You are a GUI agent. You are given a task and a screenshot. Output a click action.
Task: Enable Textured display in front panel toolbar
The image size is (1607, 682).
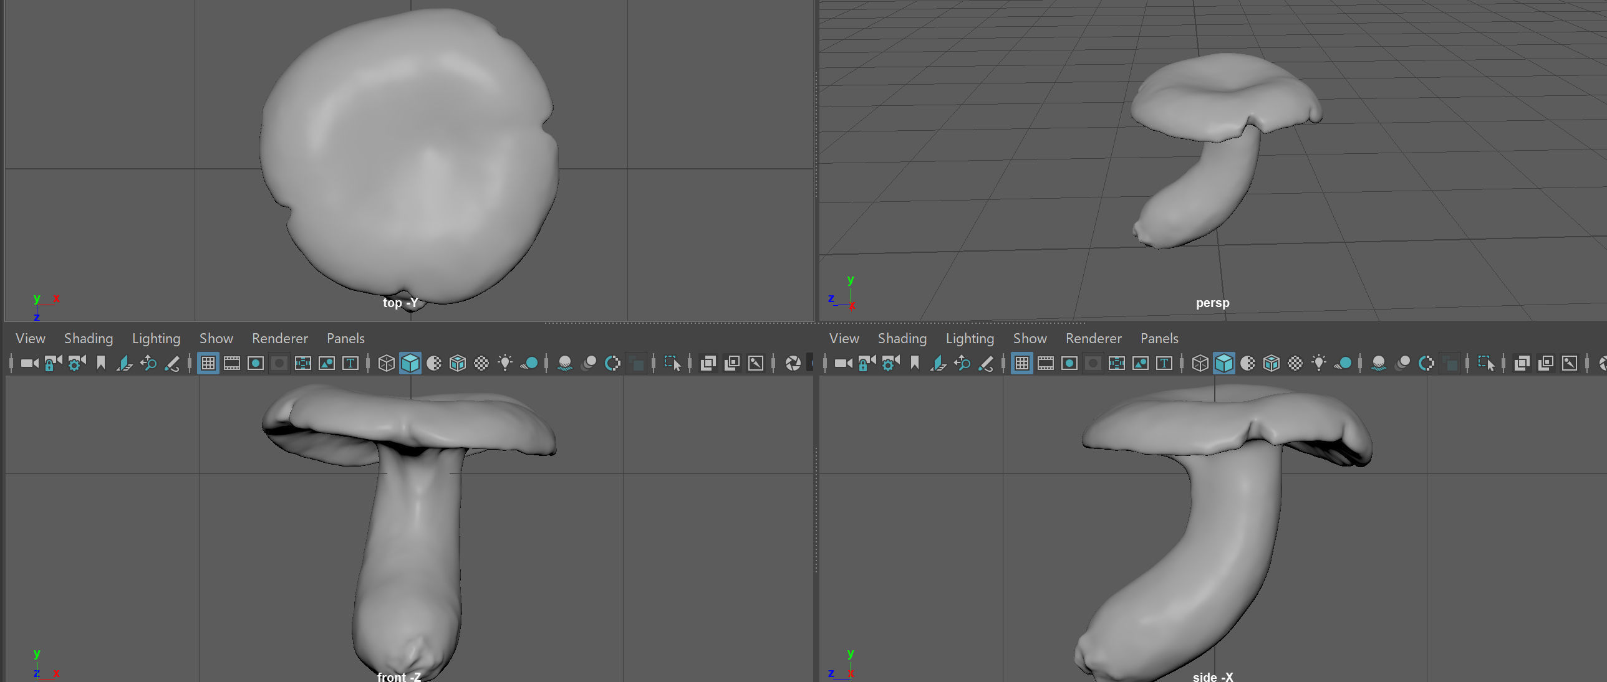point(481,363)
